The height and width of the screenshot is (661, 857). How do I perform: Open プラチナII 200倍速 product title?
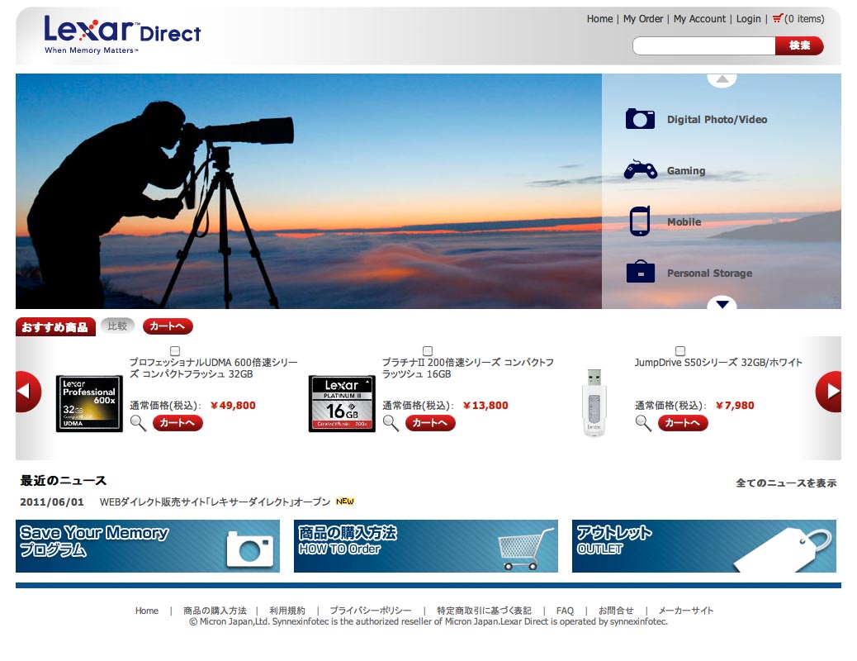(467, 369)
